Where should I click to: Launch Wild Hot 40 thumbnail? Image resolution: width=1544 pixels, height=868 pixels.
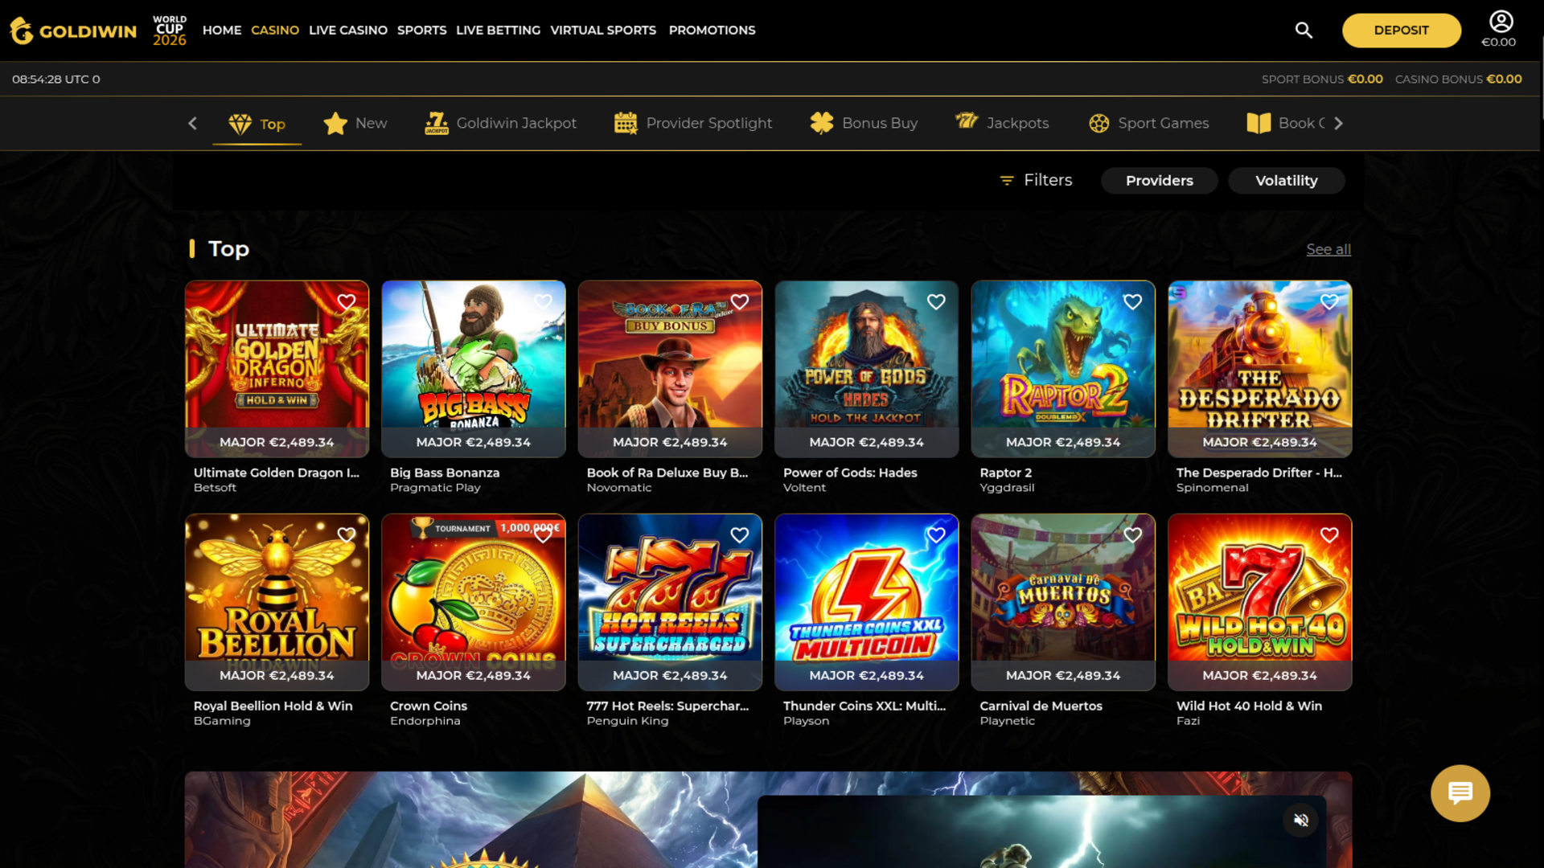pos(1259,602)
